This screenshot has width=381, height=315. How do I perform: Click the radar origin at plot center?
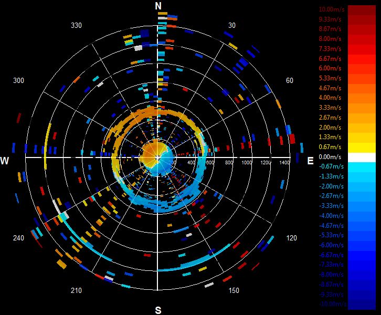coord(157,157)
